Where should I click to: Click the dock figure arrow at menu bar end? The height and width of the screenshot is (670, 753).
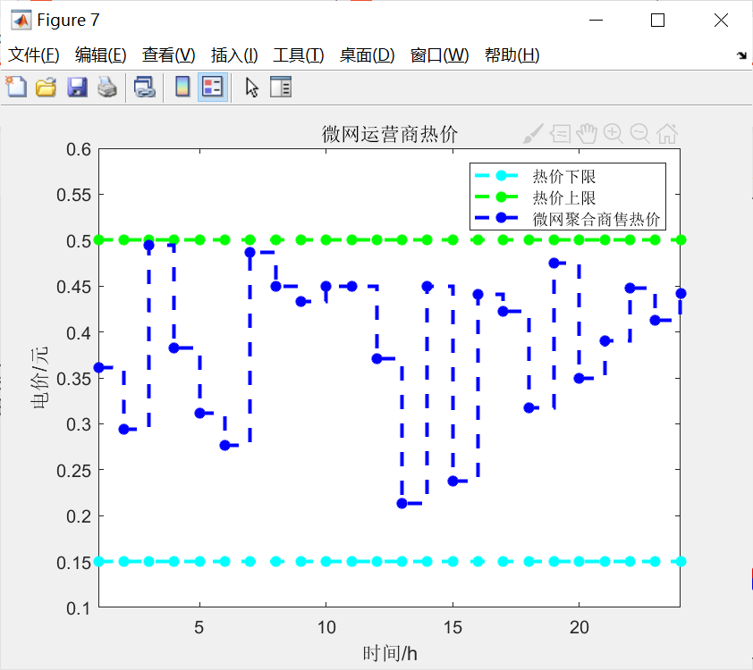tap(741, 55)
